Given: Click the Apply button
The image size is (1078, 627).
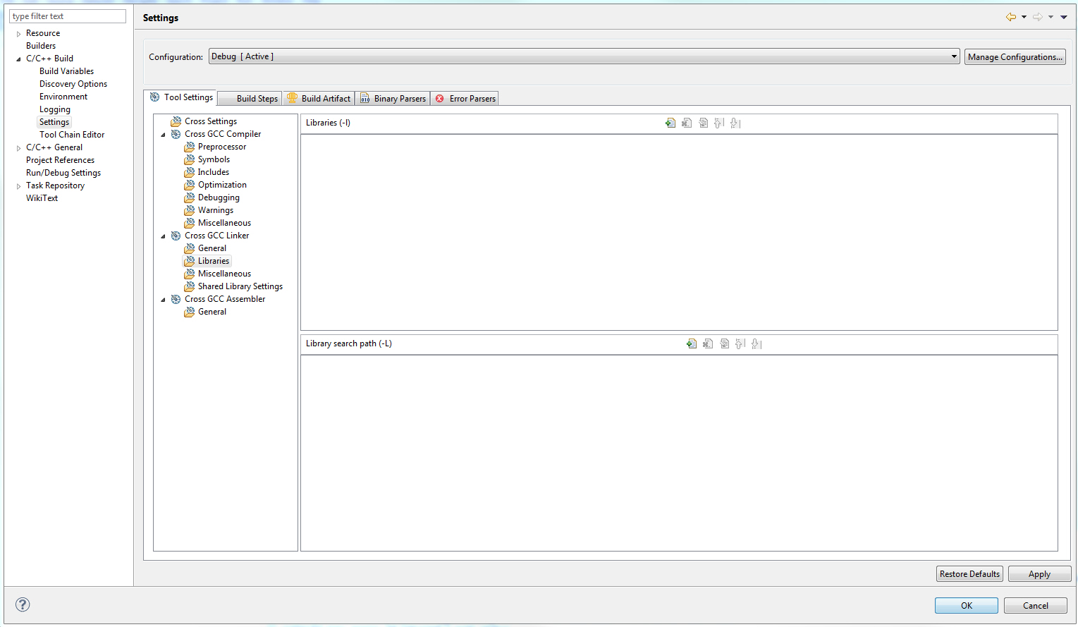Looking at the screenshot, I should click(1039, 574).
